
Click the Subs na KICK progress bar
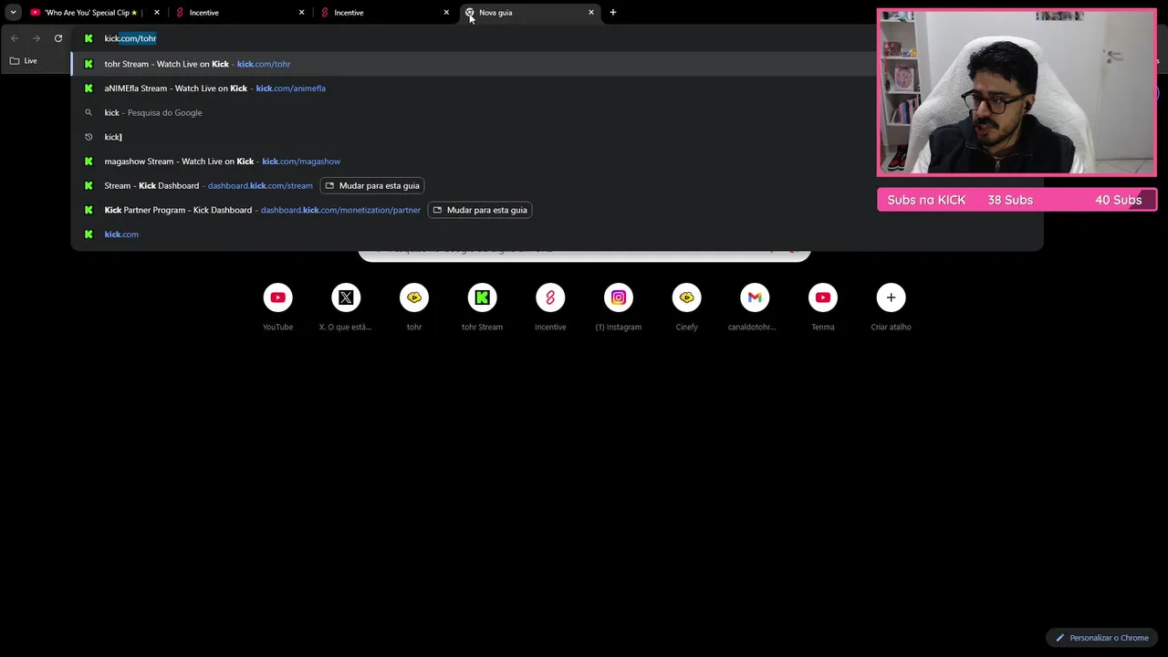pyautogui.click(x=1017, y=200)
